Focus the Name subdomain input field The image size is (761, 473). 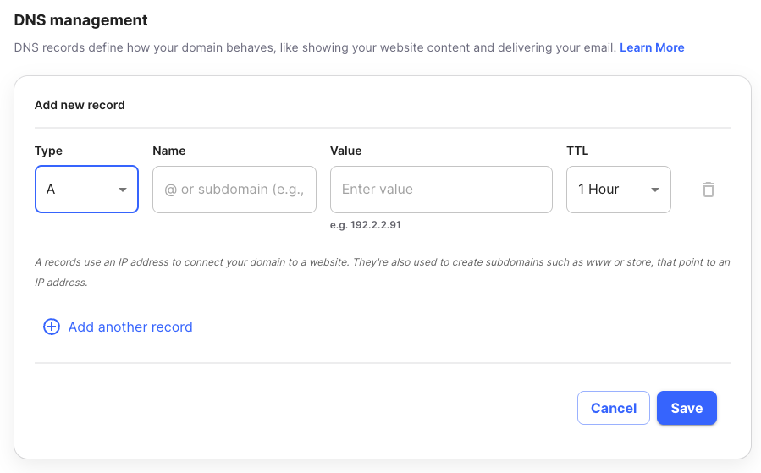234,190
